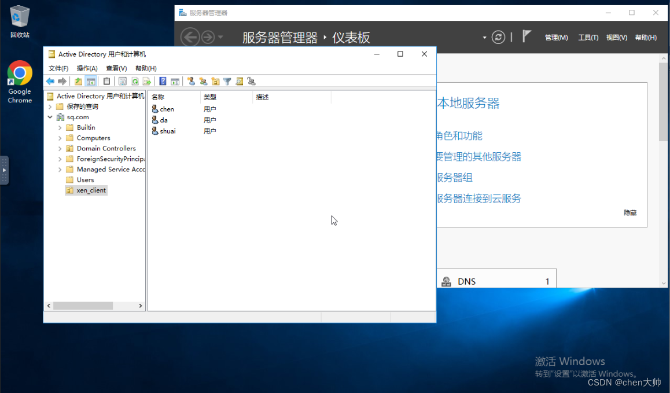
Task: Open the Recycle Bin desktop icon
Action: 20,21
